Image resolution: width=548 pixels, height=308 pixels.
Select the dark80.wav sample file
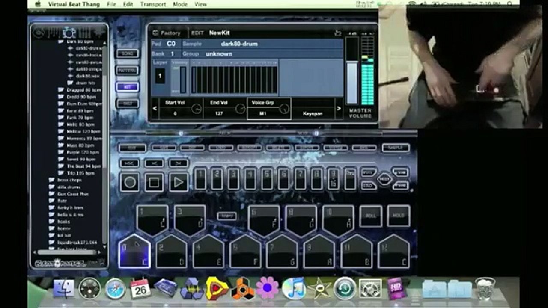[x=85, y=76]
